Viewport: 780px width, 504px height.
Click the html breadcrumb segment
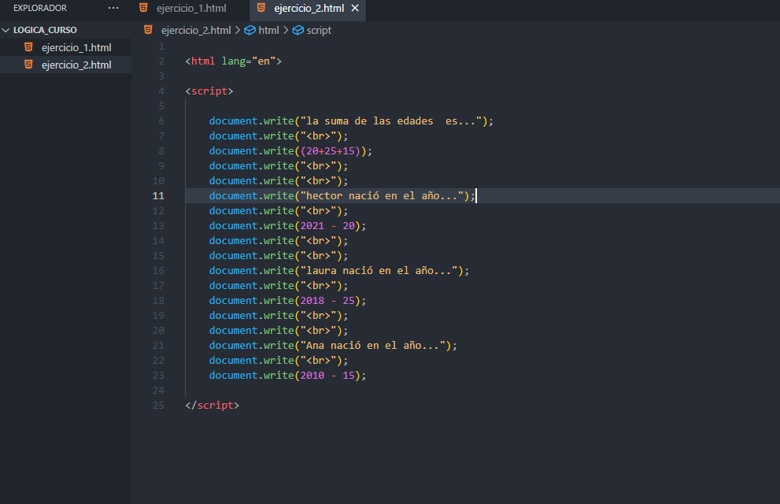pyautogui.click(x=268, y=31)
